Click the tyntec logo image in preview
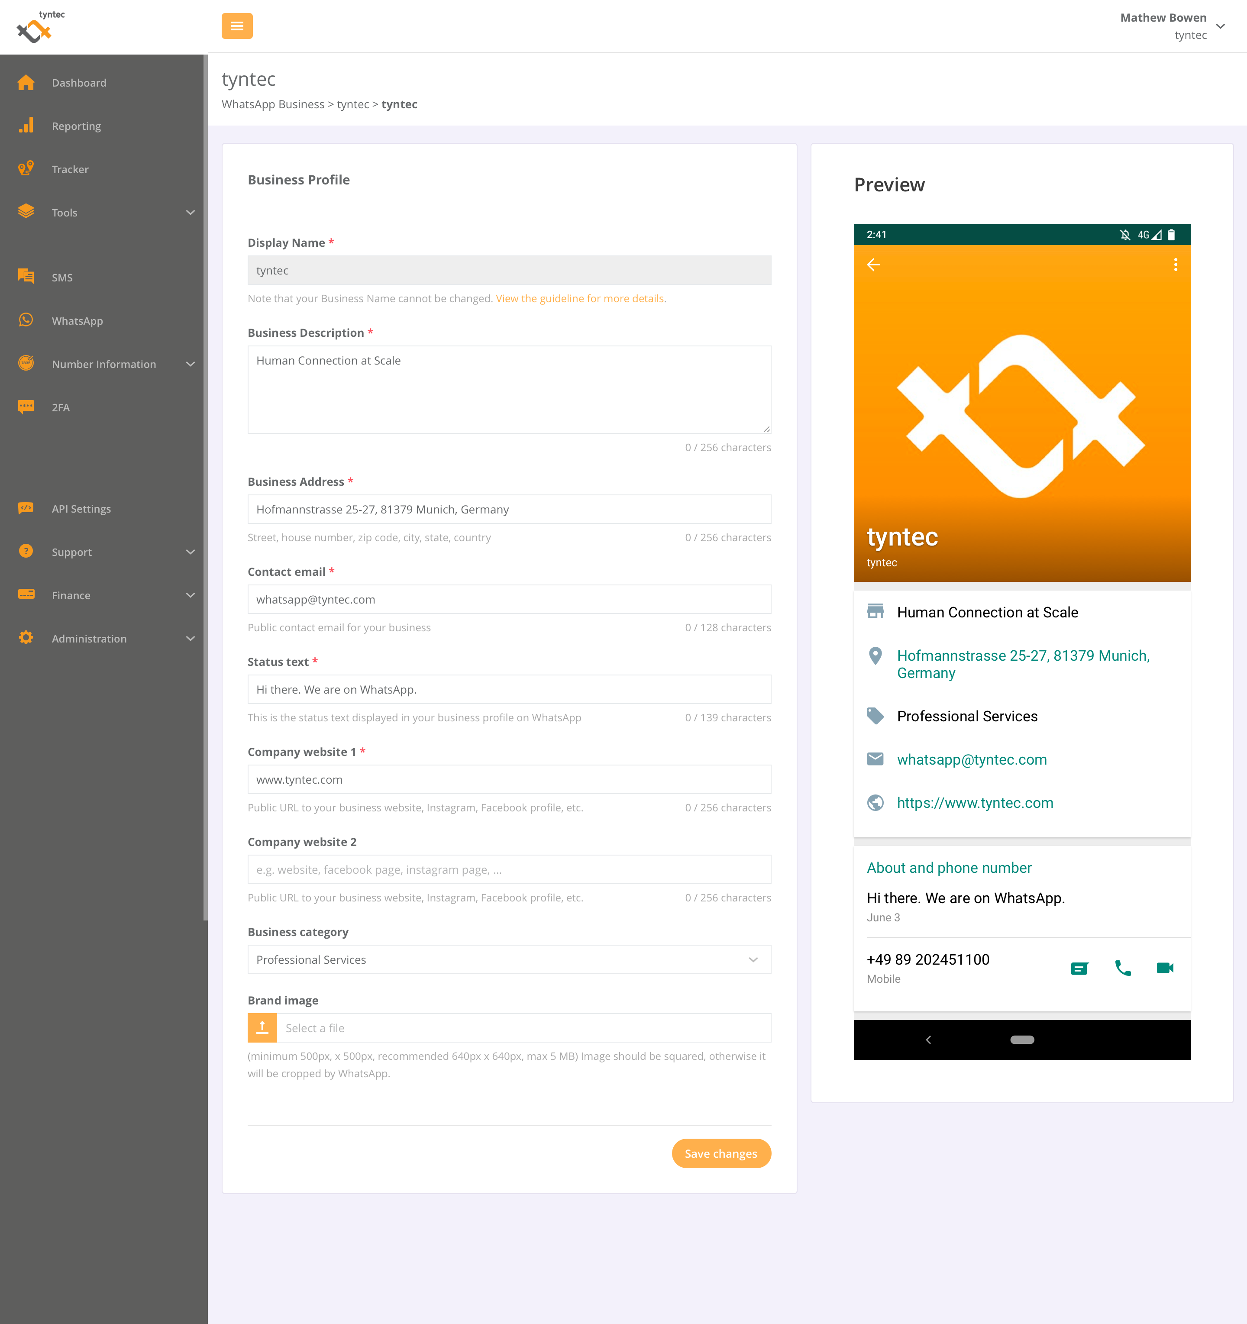The image size is (1247, 1324). click(x=1022, y=416)
